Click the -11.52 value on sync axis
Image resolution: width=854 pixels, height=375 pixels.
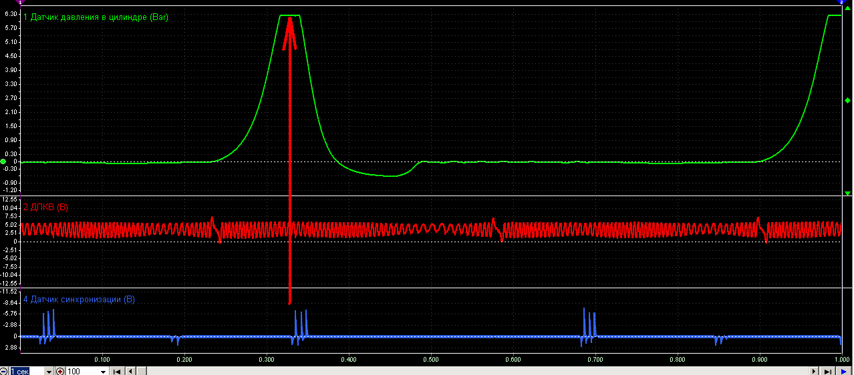point(9,292)
